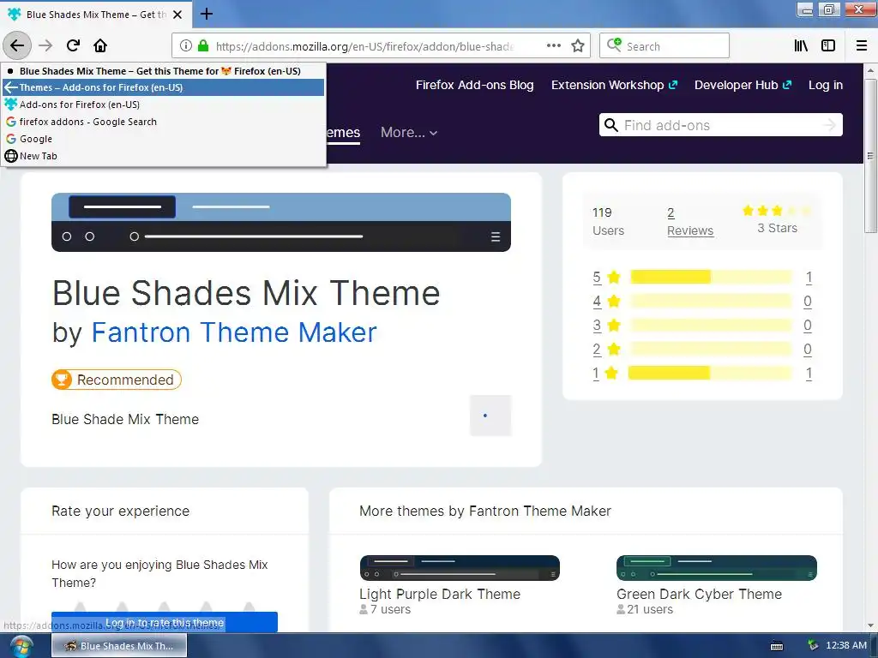Open a new tab with plus button

click(x=206, y=14)
